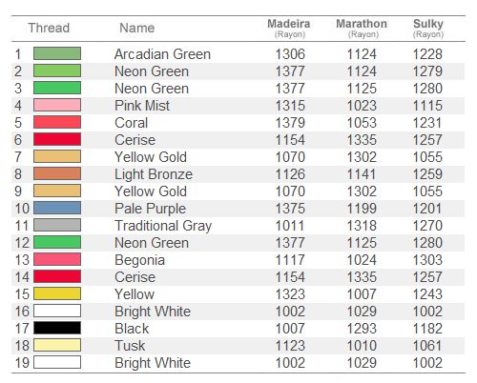Screen dimensions: 477x383
Task: Click the Arcadian Green thread swatch
Action: coord(57,53)
